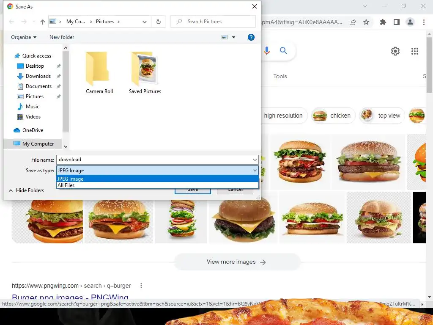This screenshot has width=433, height=325.
Task: Select Documents in navigation pane
Action: (38, 86)
